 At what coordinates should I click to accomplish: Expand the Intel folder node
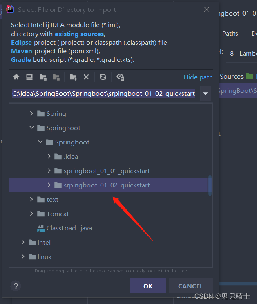click(23, 243)
